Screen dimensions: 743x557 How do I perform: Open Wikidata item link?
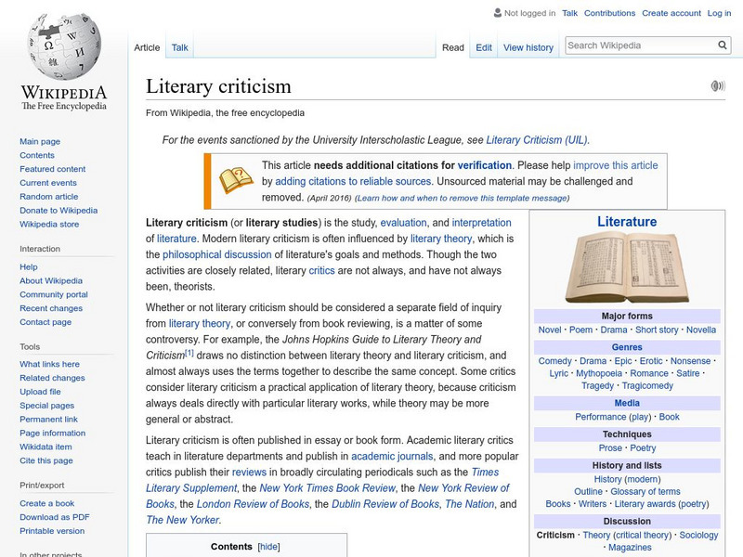[46, 447]
